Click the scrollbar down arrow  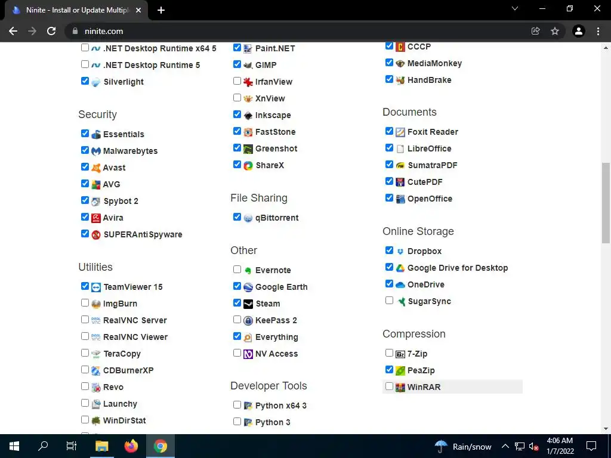pyautogui.click(x=606, y=429)
